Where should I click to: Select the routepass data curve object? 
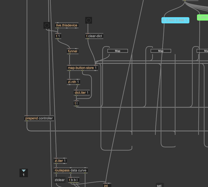[71, 170]
